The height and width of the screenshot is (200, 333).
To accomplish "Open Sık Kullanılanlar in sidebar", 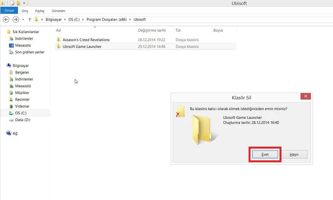I will (26, 32).
